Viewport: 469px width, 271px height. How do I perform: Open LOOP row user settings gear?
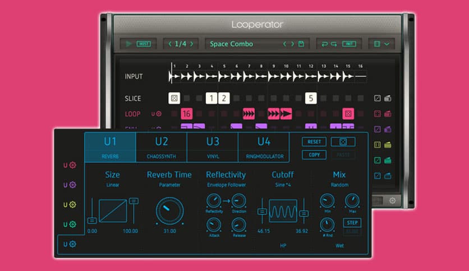[x=157, y=114]
